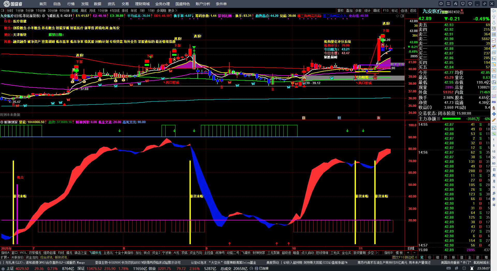
Task: Toggle the side panel icon right of 返回
Action: (x=402, y=16)
